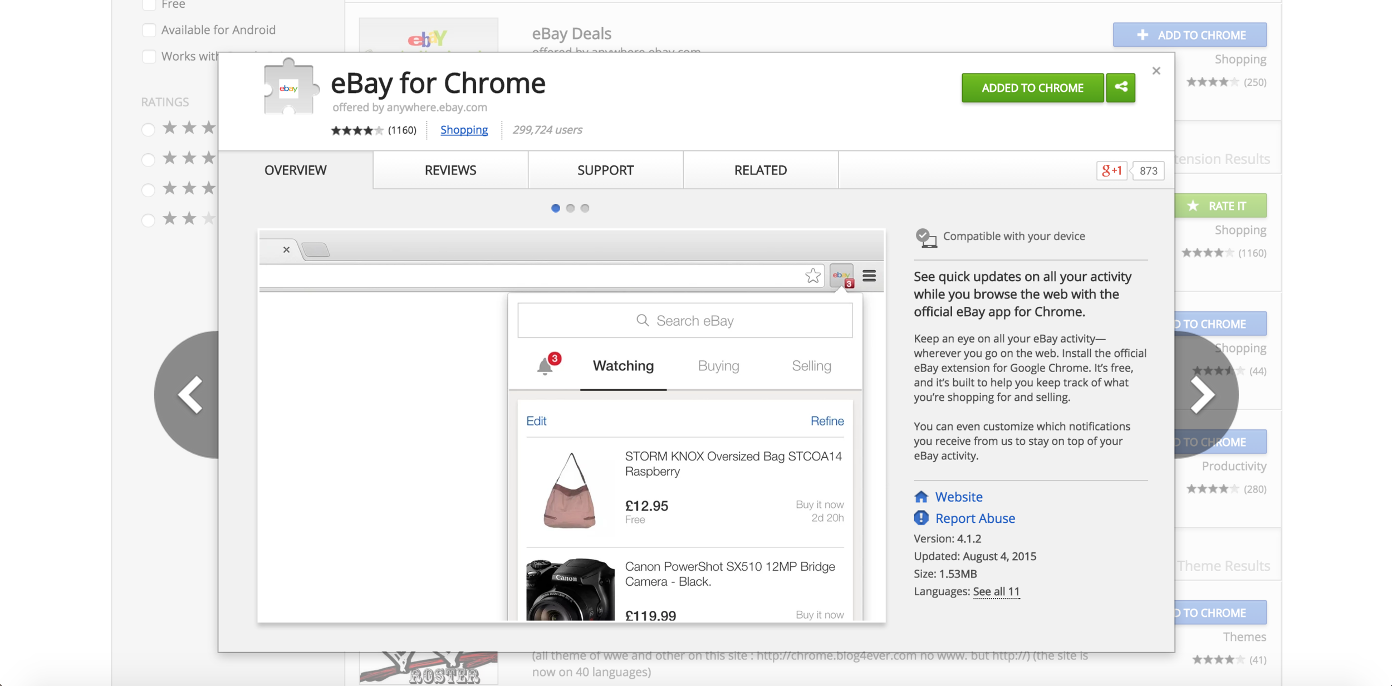Click the Website home icon

tap(921, 496)
